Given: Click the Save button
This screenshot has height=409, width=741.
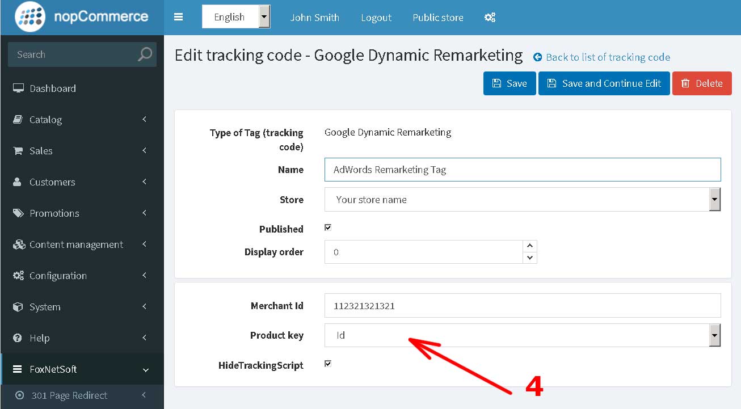Looking at the screenshot, I should click(x=510, y=83).
